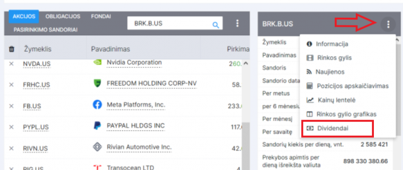The width and height of the screenshot is (403, 170).
Task: Click the BRK.B.US search input field
Action: tap(169, 24)
